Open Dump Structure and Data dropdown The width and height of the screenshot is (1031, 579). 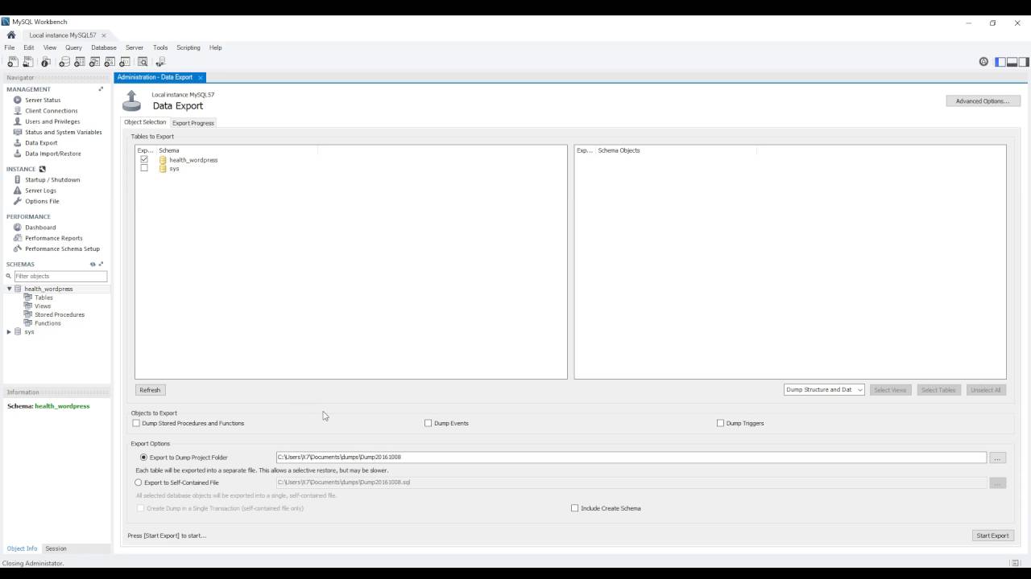pos(824,390)
